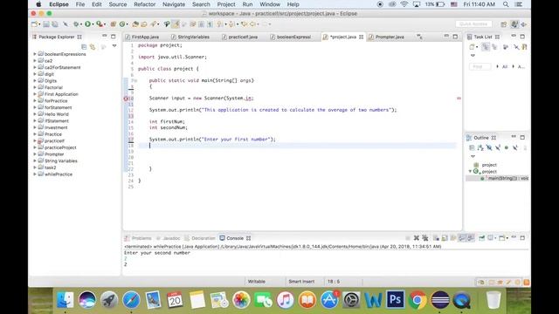
Task: Click the New Task icon in Task List
Action: point(472,46)
